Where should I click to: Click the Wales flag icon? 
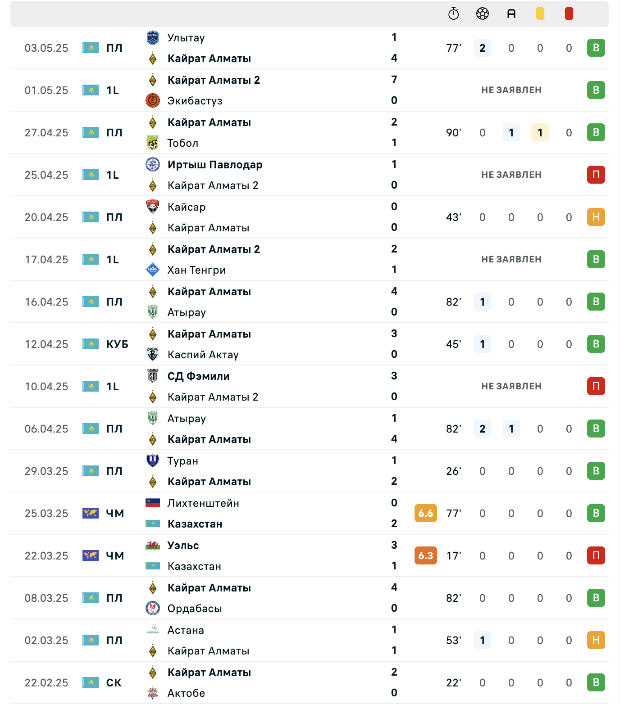[153, 545]
